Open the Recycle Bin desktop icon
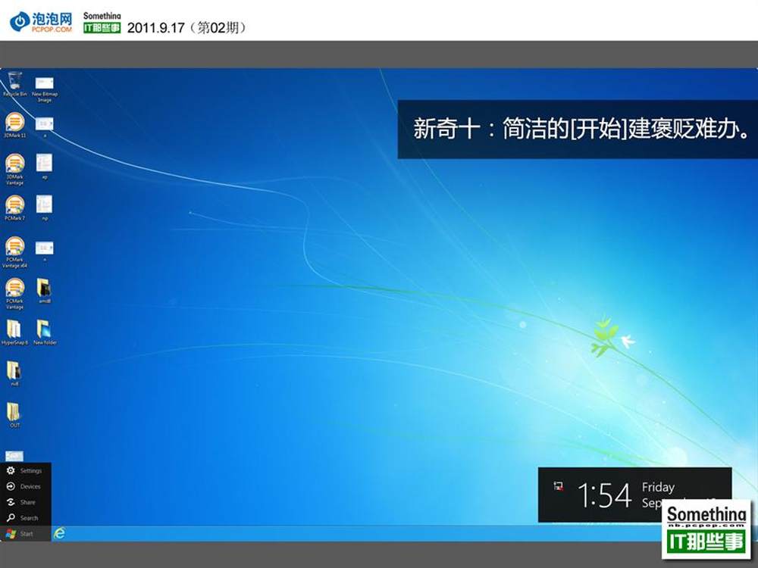Viewport: 758px width, 568px height. [15, 83]
